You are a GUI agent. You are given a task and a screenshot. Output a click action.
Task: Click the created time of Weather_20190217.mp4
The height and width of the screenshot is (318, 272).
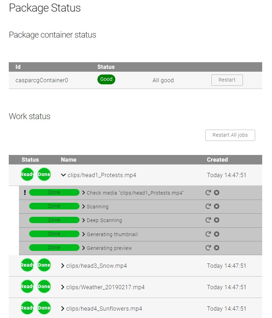tap(226, 287)
